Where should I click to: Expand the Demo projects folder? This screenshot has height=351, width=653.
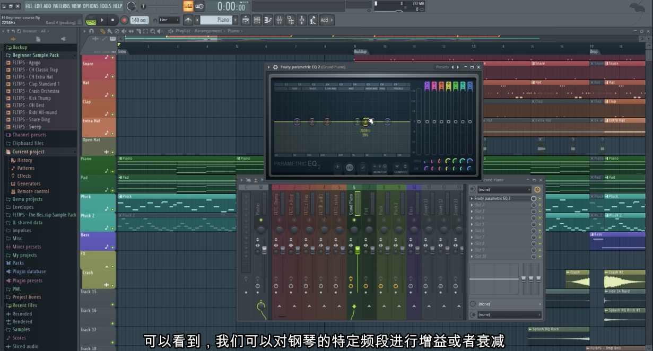click(x=27, y=199)
